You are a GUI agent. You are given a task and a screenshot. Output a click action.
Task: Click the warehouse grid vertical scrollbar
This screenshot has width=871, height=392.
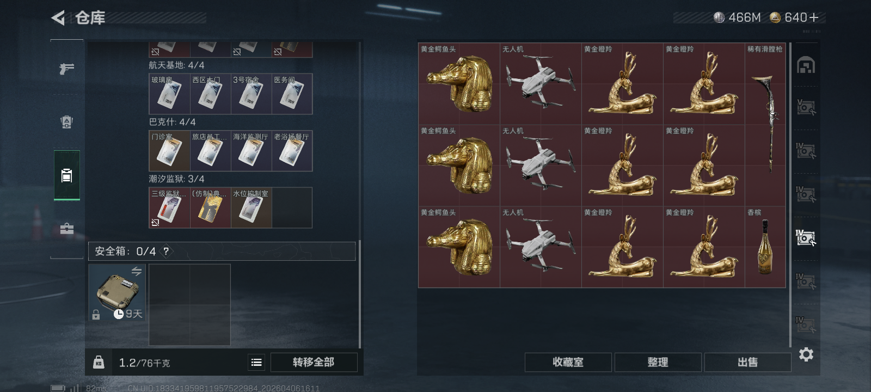790,194
